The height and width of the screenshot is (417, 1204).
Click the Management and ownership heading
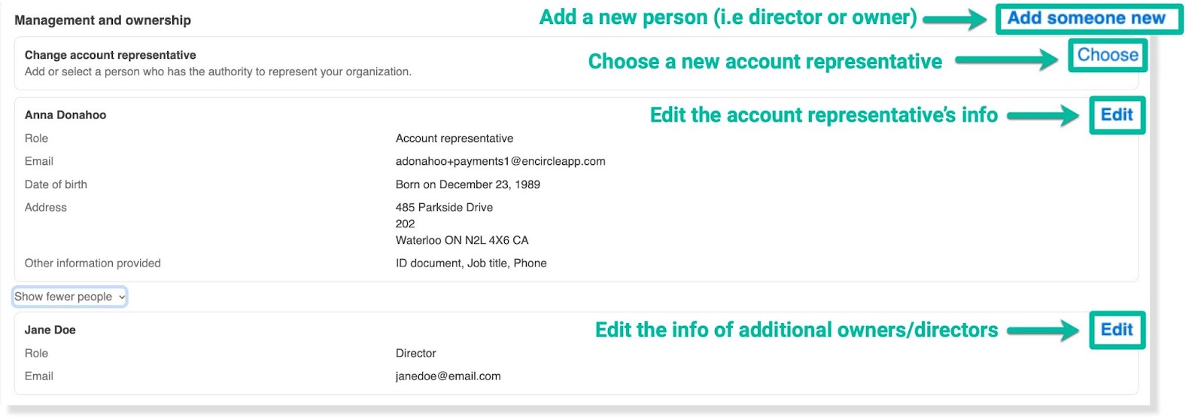pos(102,20)
